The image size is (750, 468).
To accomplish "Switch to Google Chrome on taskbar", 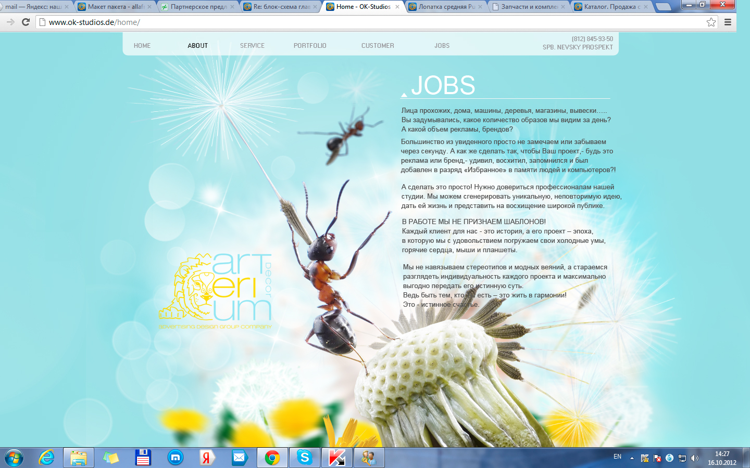I will click(272, 458).
